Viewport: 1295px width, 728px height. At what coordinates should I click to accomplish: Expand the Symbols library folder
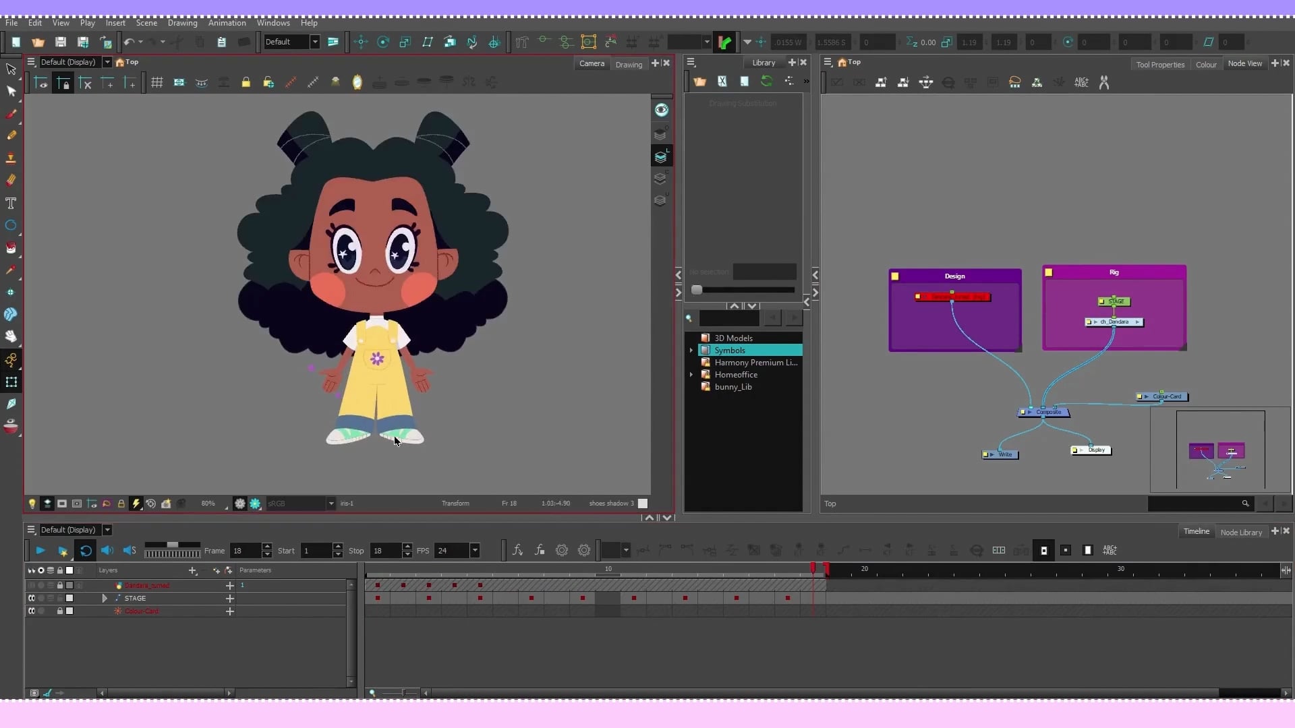691,351
